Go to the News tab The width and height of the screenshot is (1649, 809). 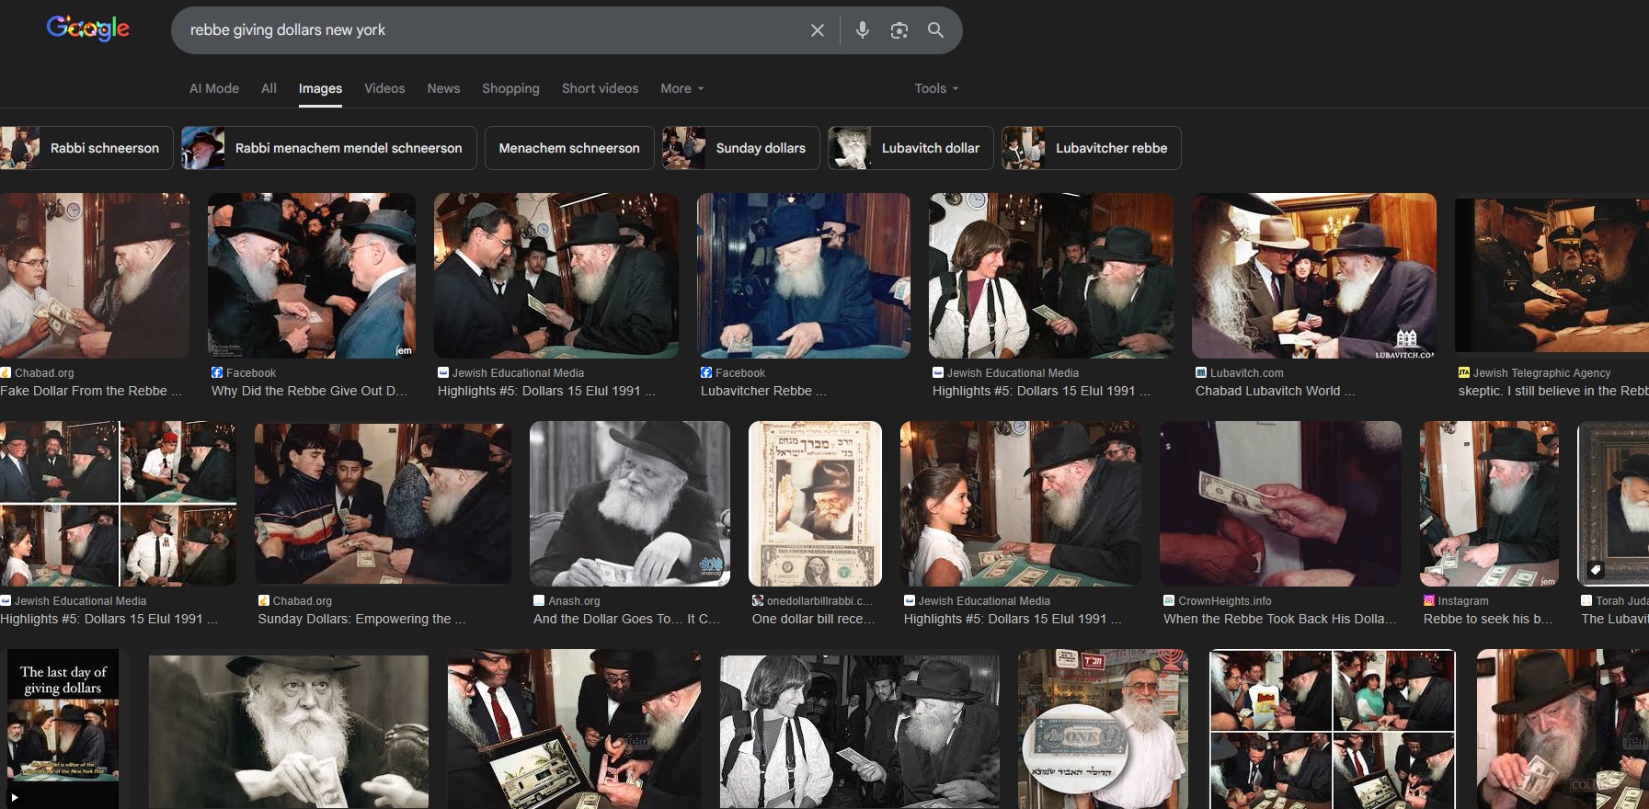[x=443, y=88]
